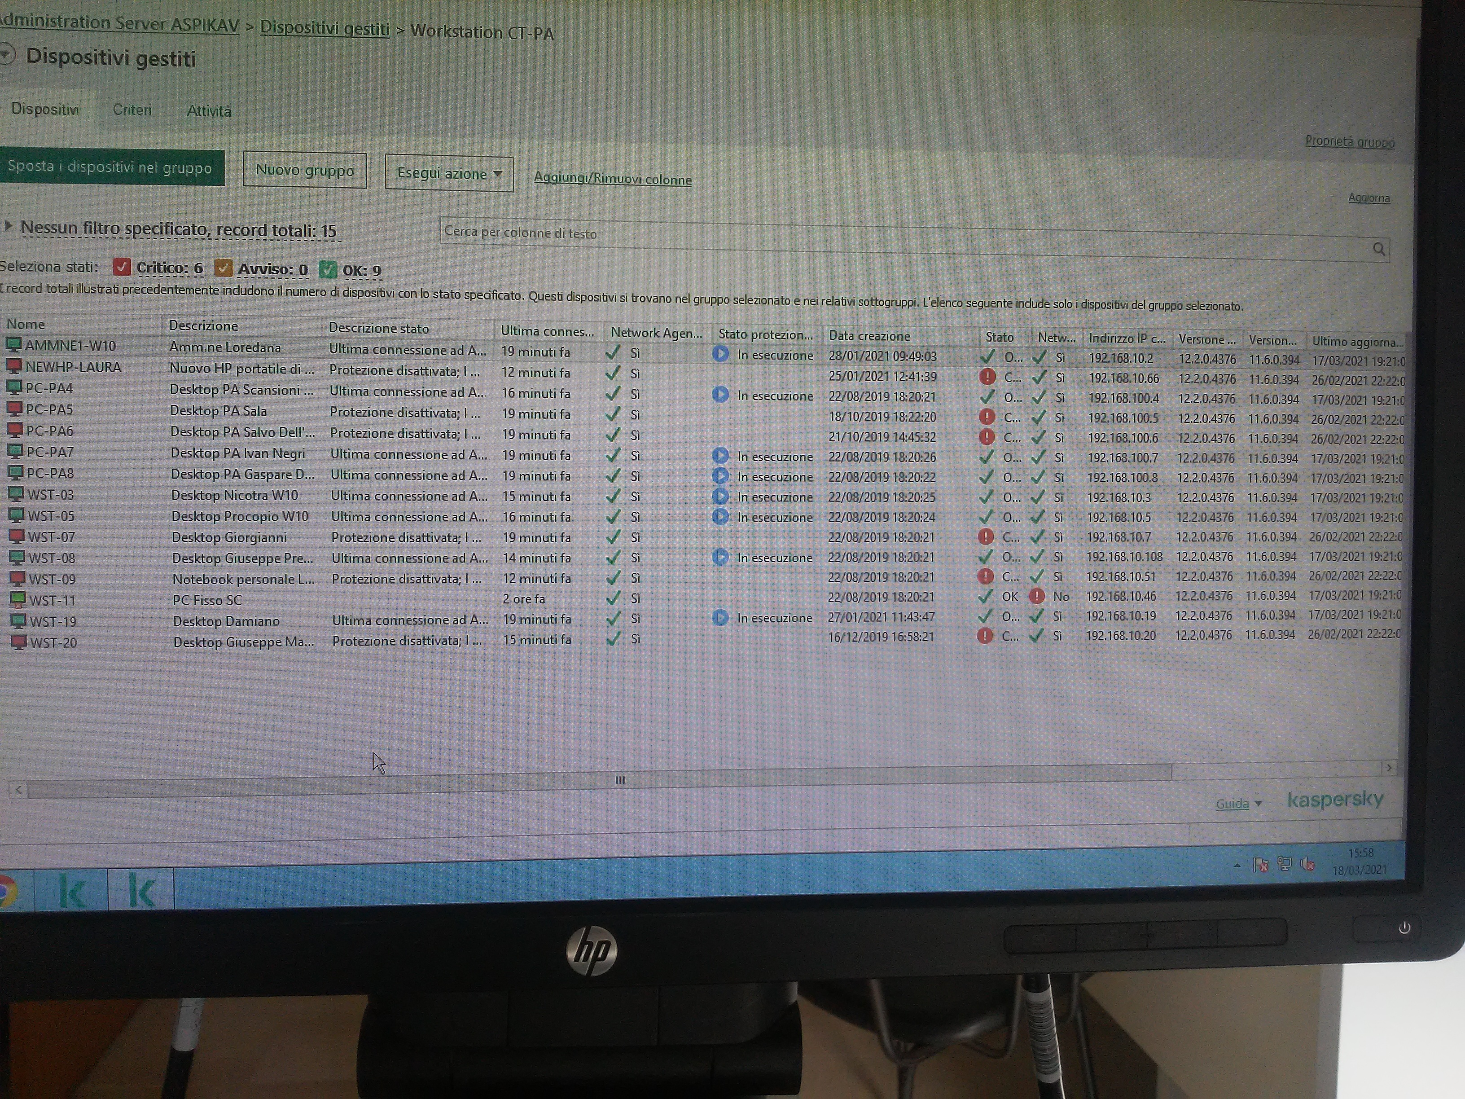Click the horizontal scrollbar right arrow
The width and height of the screenshot is (1465, 1099).
pos(1388,768)
